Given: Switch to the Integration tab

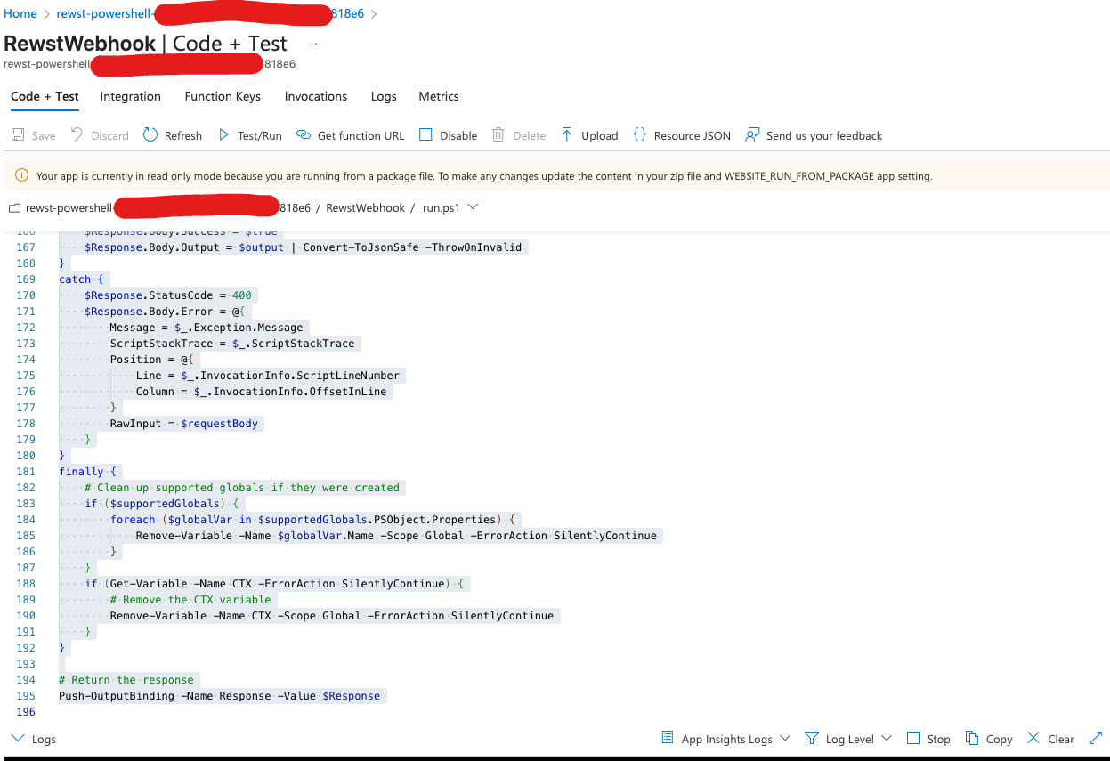Looking at the screenshot, I should coord(130,96).
